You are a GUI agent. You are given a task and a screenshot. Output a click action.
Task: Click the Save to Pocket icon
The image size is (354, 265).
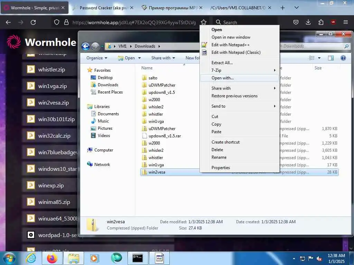pos(296,22)
